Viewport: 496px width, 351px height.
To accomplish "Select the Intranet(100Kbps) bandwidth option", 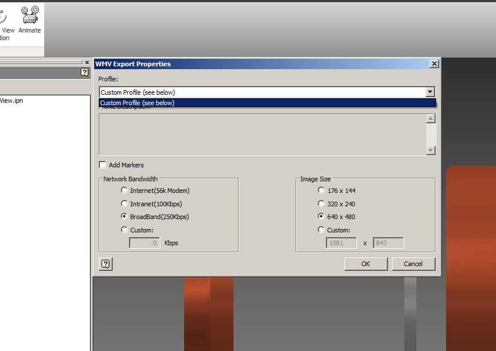I will coord(124,203).
